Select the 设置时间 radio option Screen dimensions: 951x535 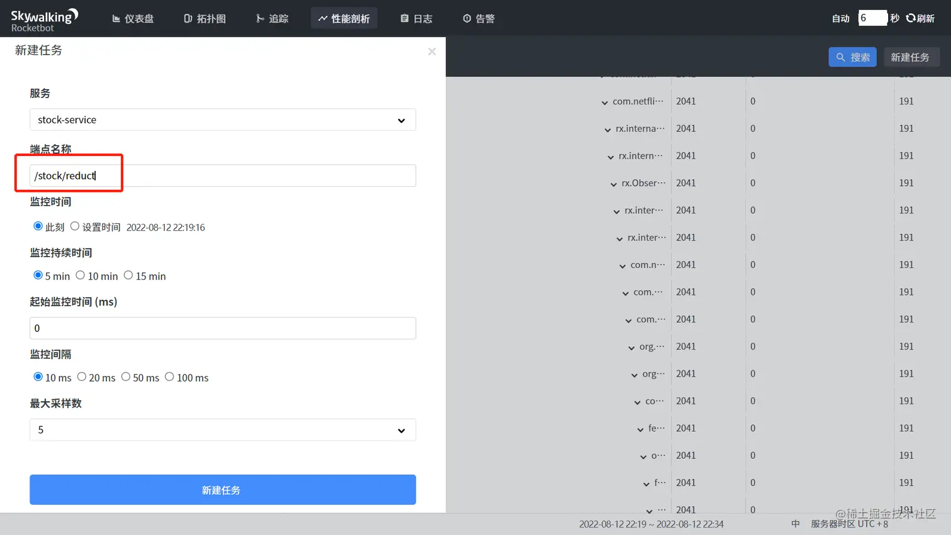point(75,226)
